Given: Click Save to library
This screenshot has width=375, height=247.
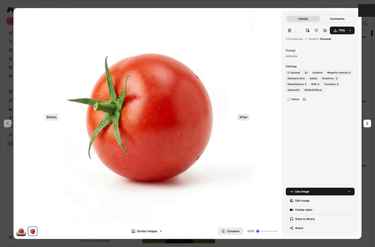Looking at the screenshot, I should [320, 219].
